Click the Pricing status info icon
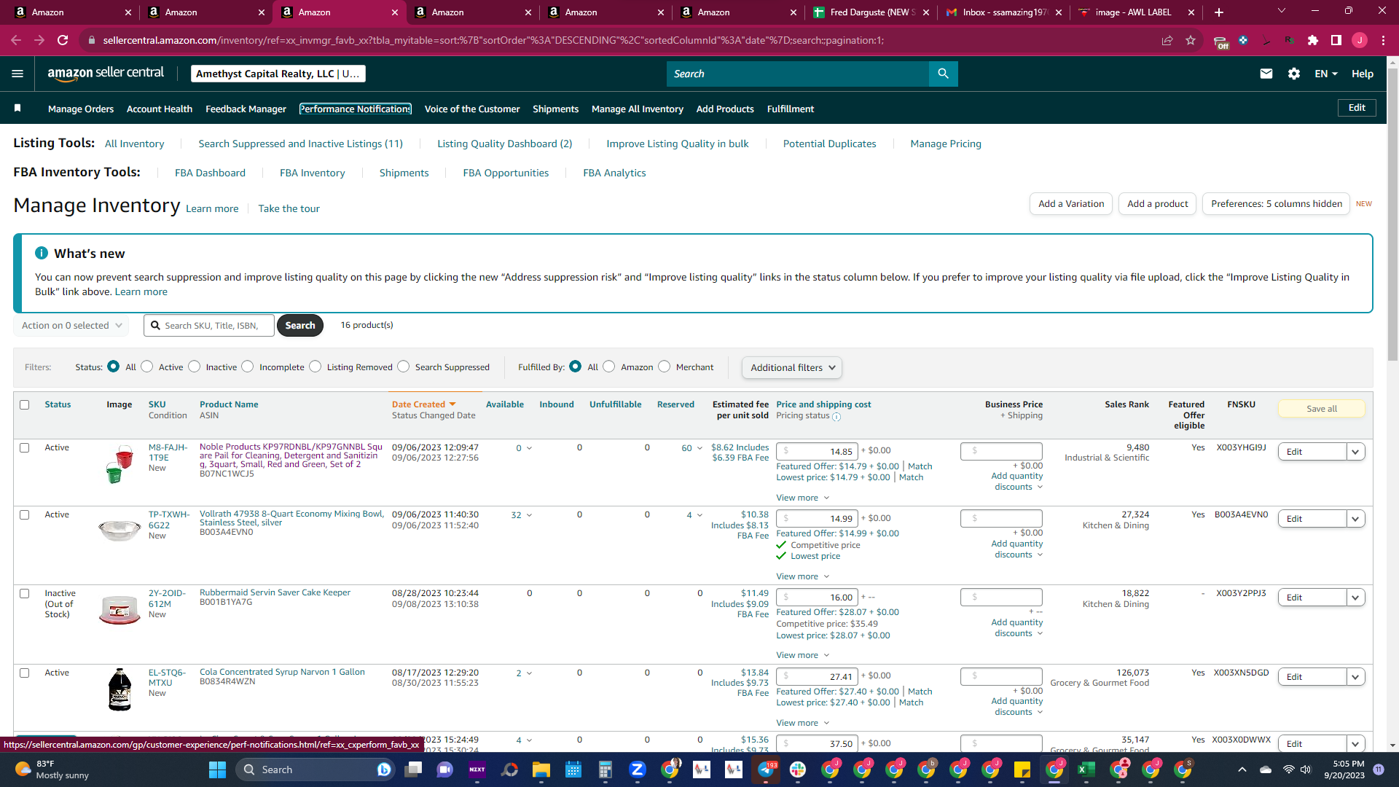 point(836,417)
